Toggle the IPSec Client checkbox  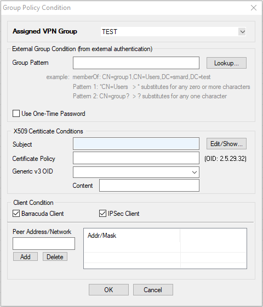(x=102, y=214)
